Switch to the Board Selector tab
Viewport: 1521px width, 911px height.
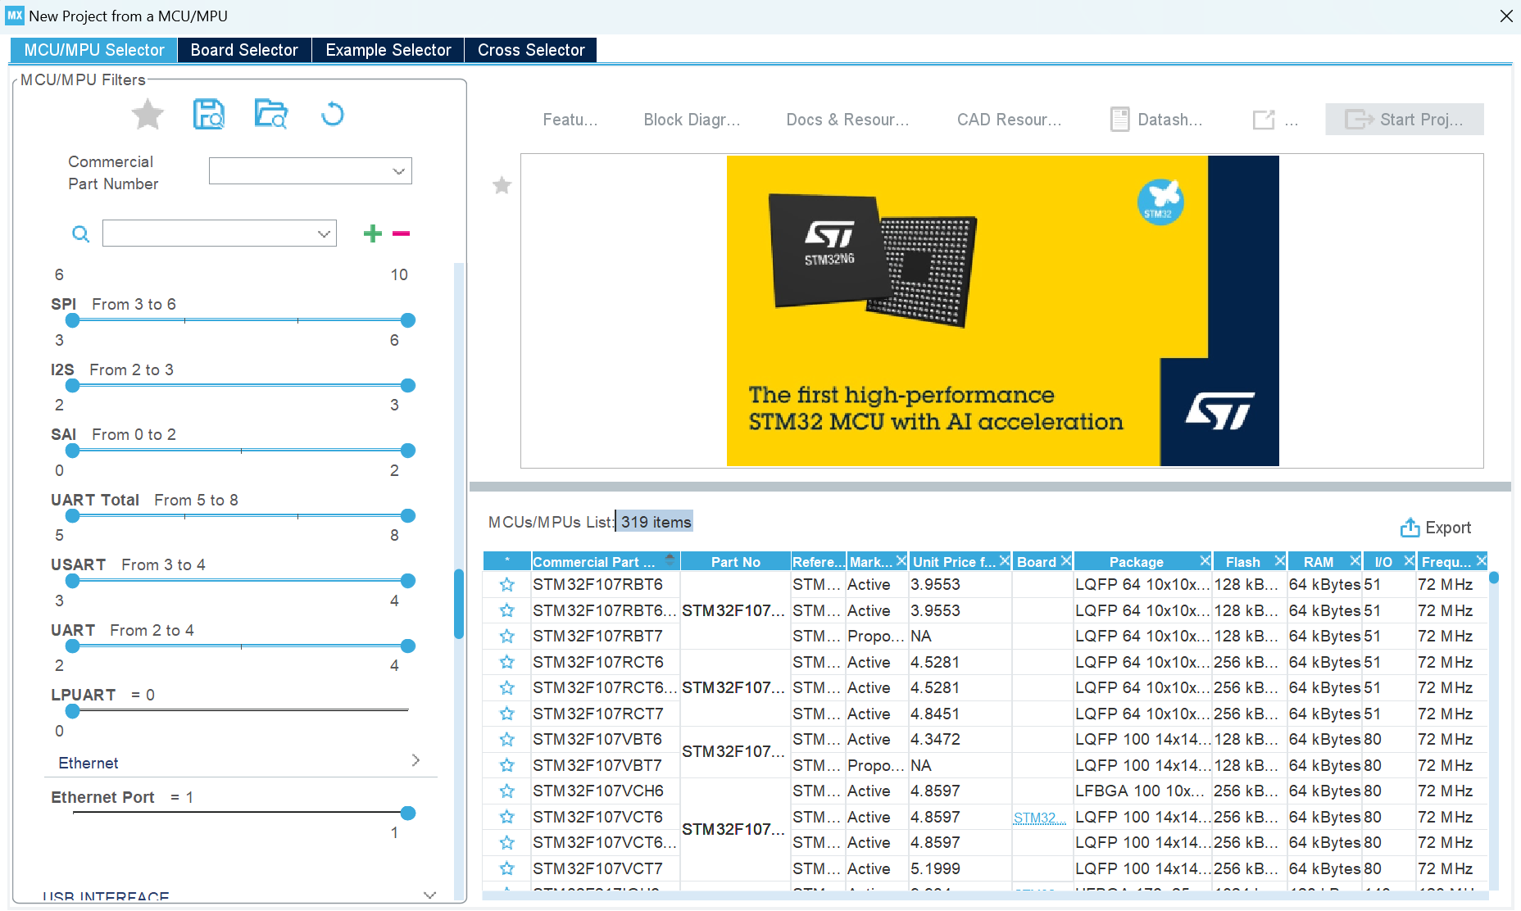coord(244,50)
